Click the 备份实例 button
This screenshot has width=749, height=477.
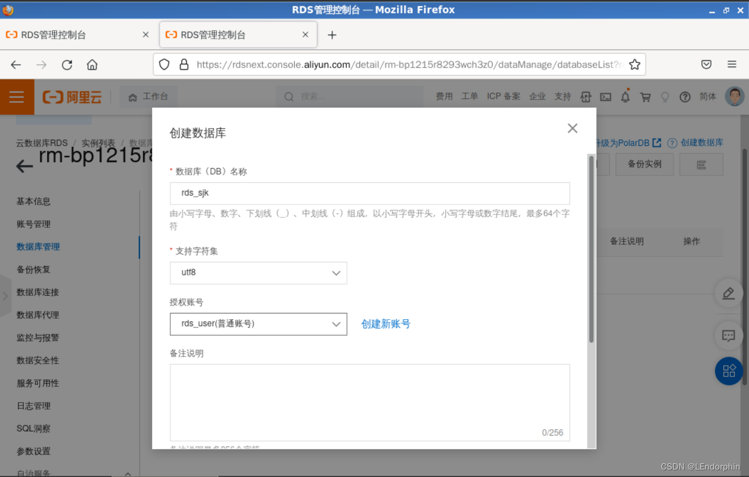(x=644, y=164)
